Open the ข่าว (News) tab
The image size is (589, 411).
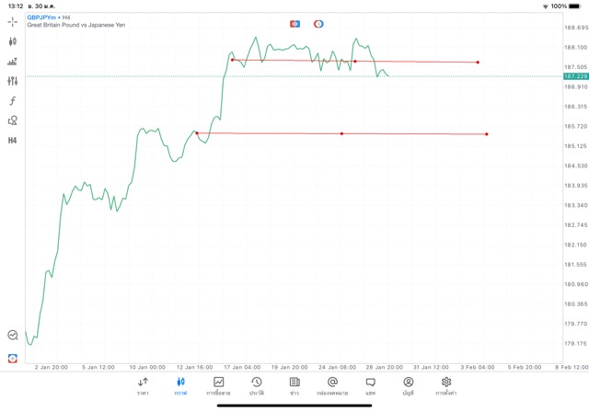[294, 386]
